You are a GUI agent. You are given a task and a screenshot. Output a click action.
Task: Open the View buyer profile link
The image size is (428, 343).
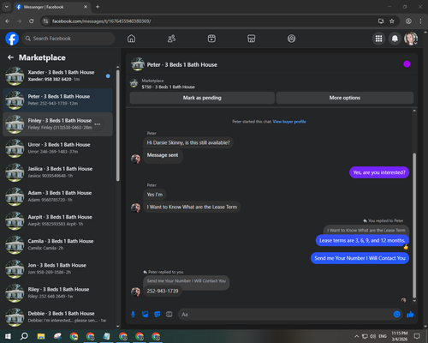[x=289, y=122]
